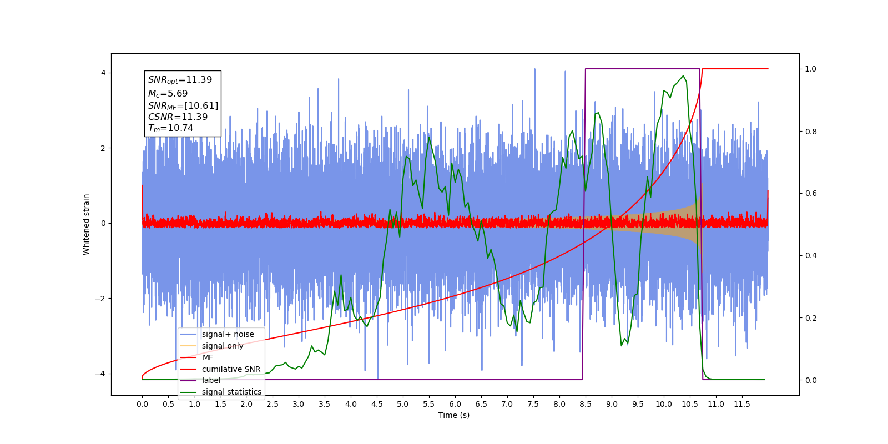This screenshot has height=444, width=888.
Task: Click the CSNR=11.39 annotation text
Action: [x=178, y=117]
